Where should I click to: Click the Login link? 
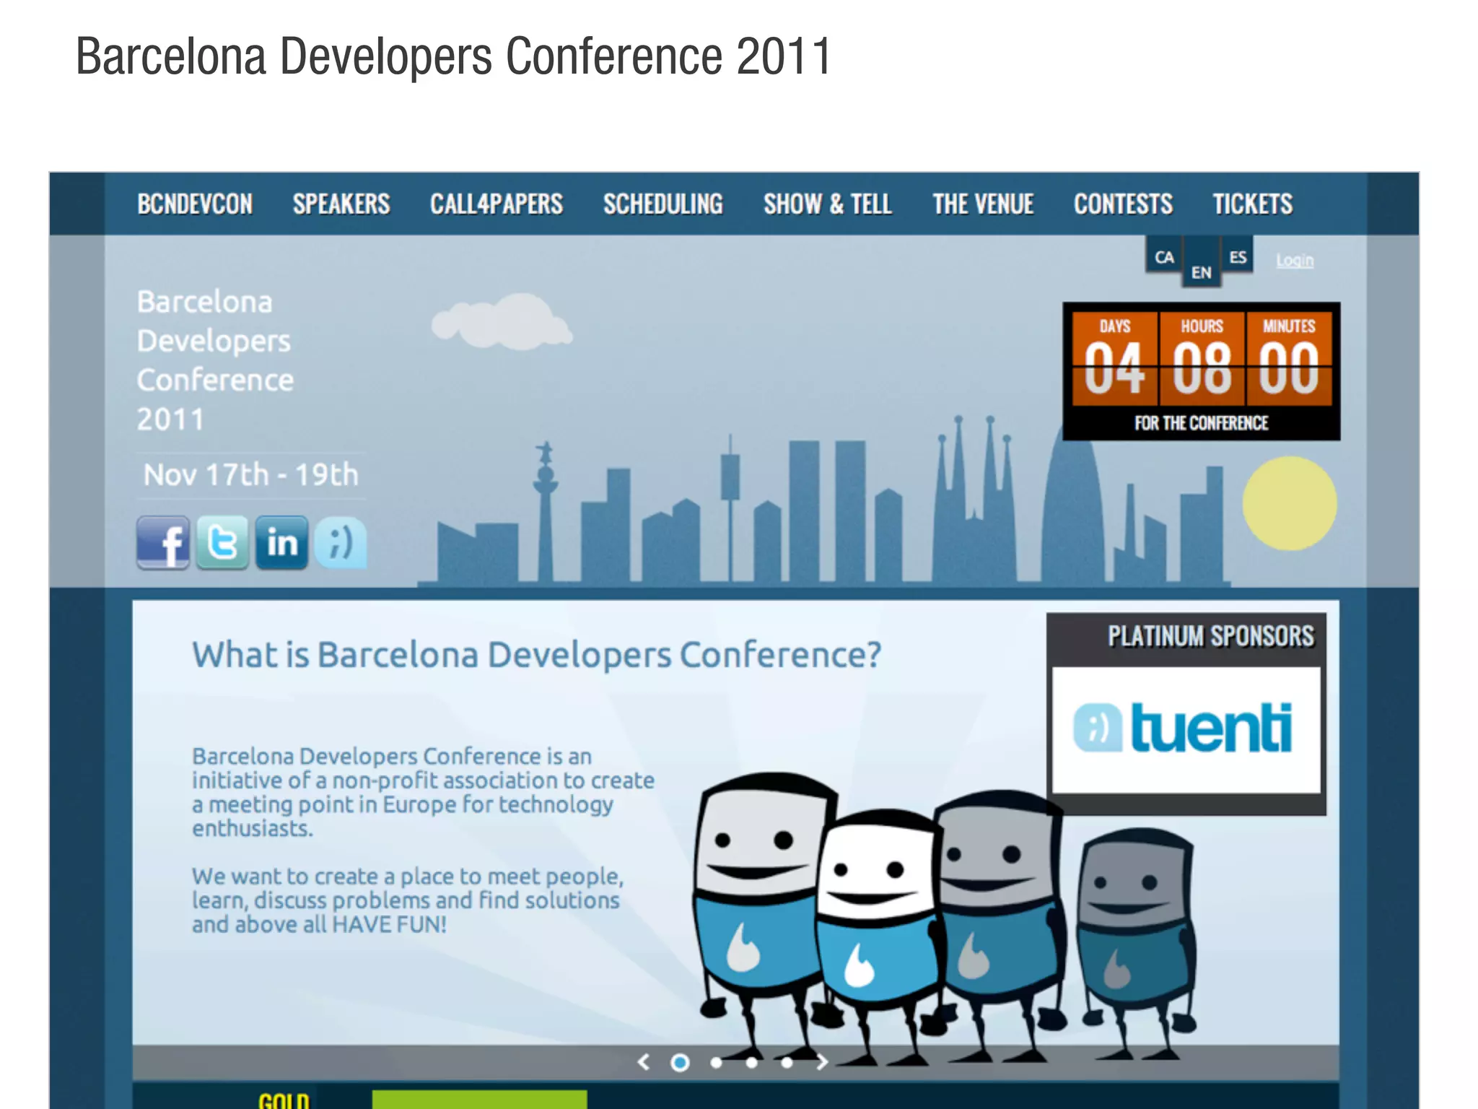coord(1295,260)
